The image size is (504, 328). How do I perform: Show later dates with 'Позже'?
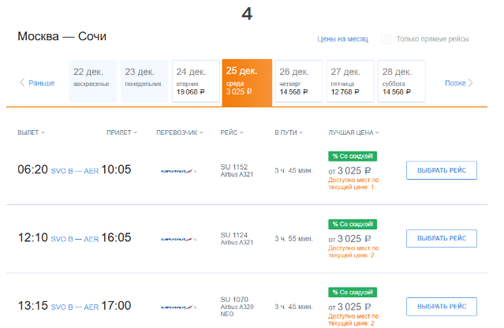click(455, 83)
